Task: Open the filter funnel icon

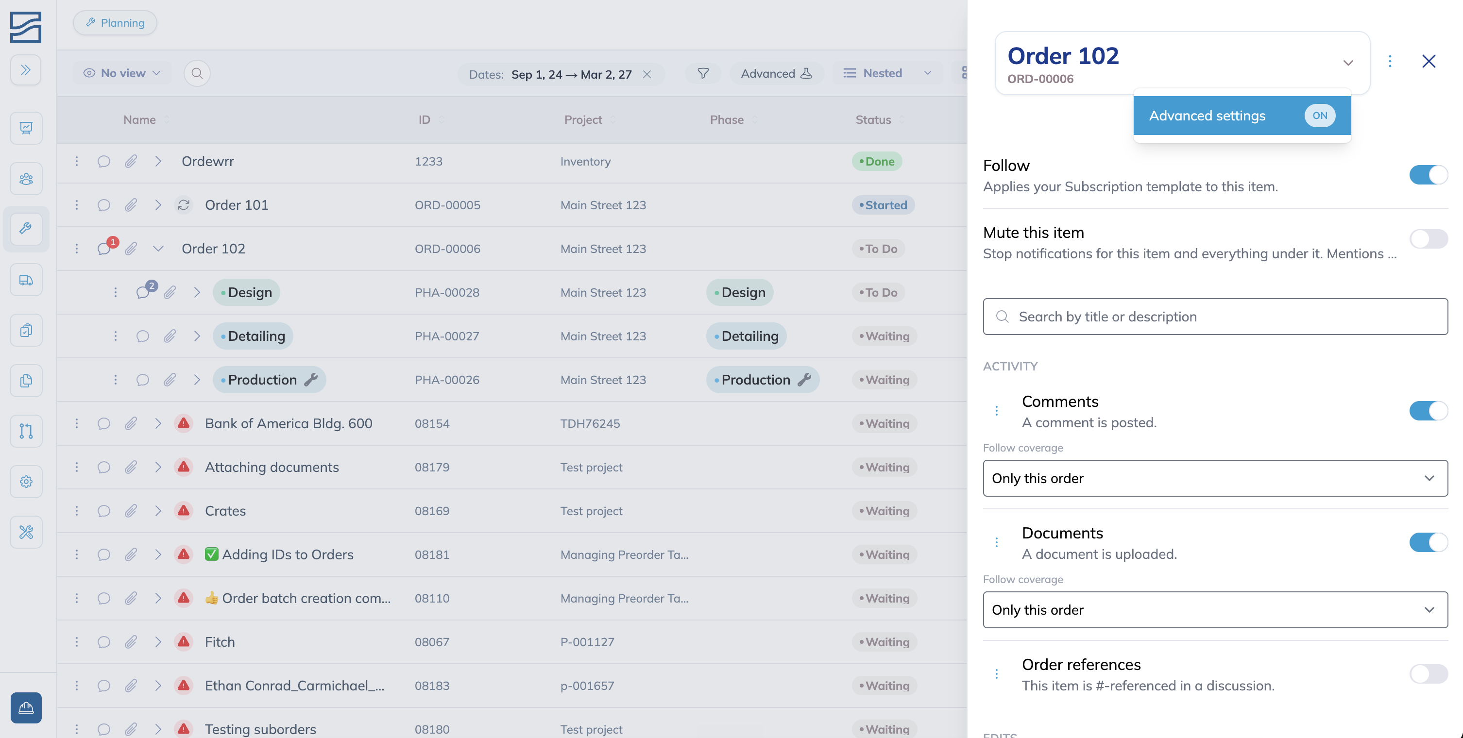Action: tap(702, 73)
